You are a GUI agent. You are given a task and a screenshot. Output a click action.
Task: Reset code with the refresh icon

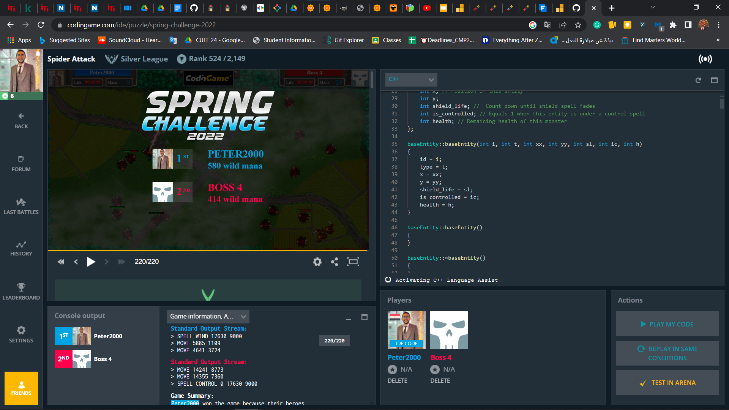(698, 80)
